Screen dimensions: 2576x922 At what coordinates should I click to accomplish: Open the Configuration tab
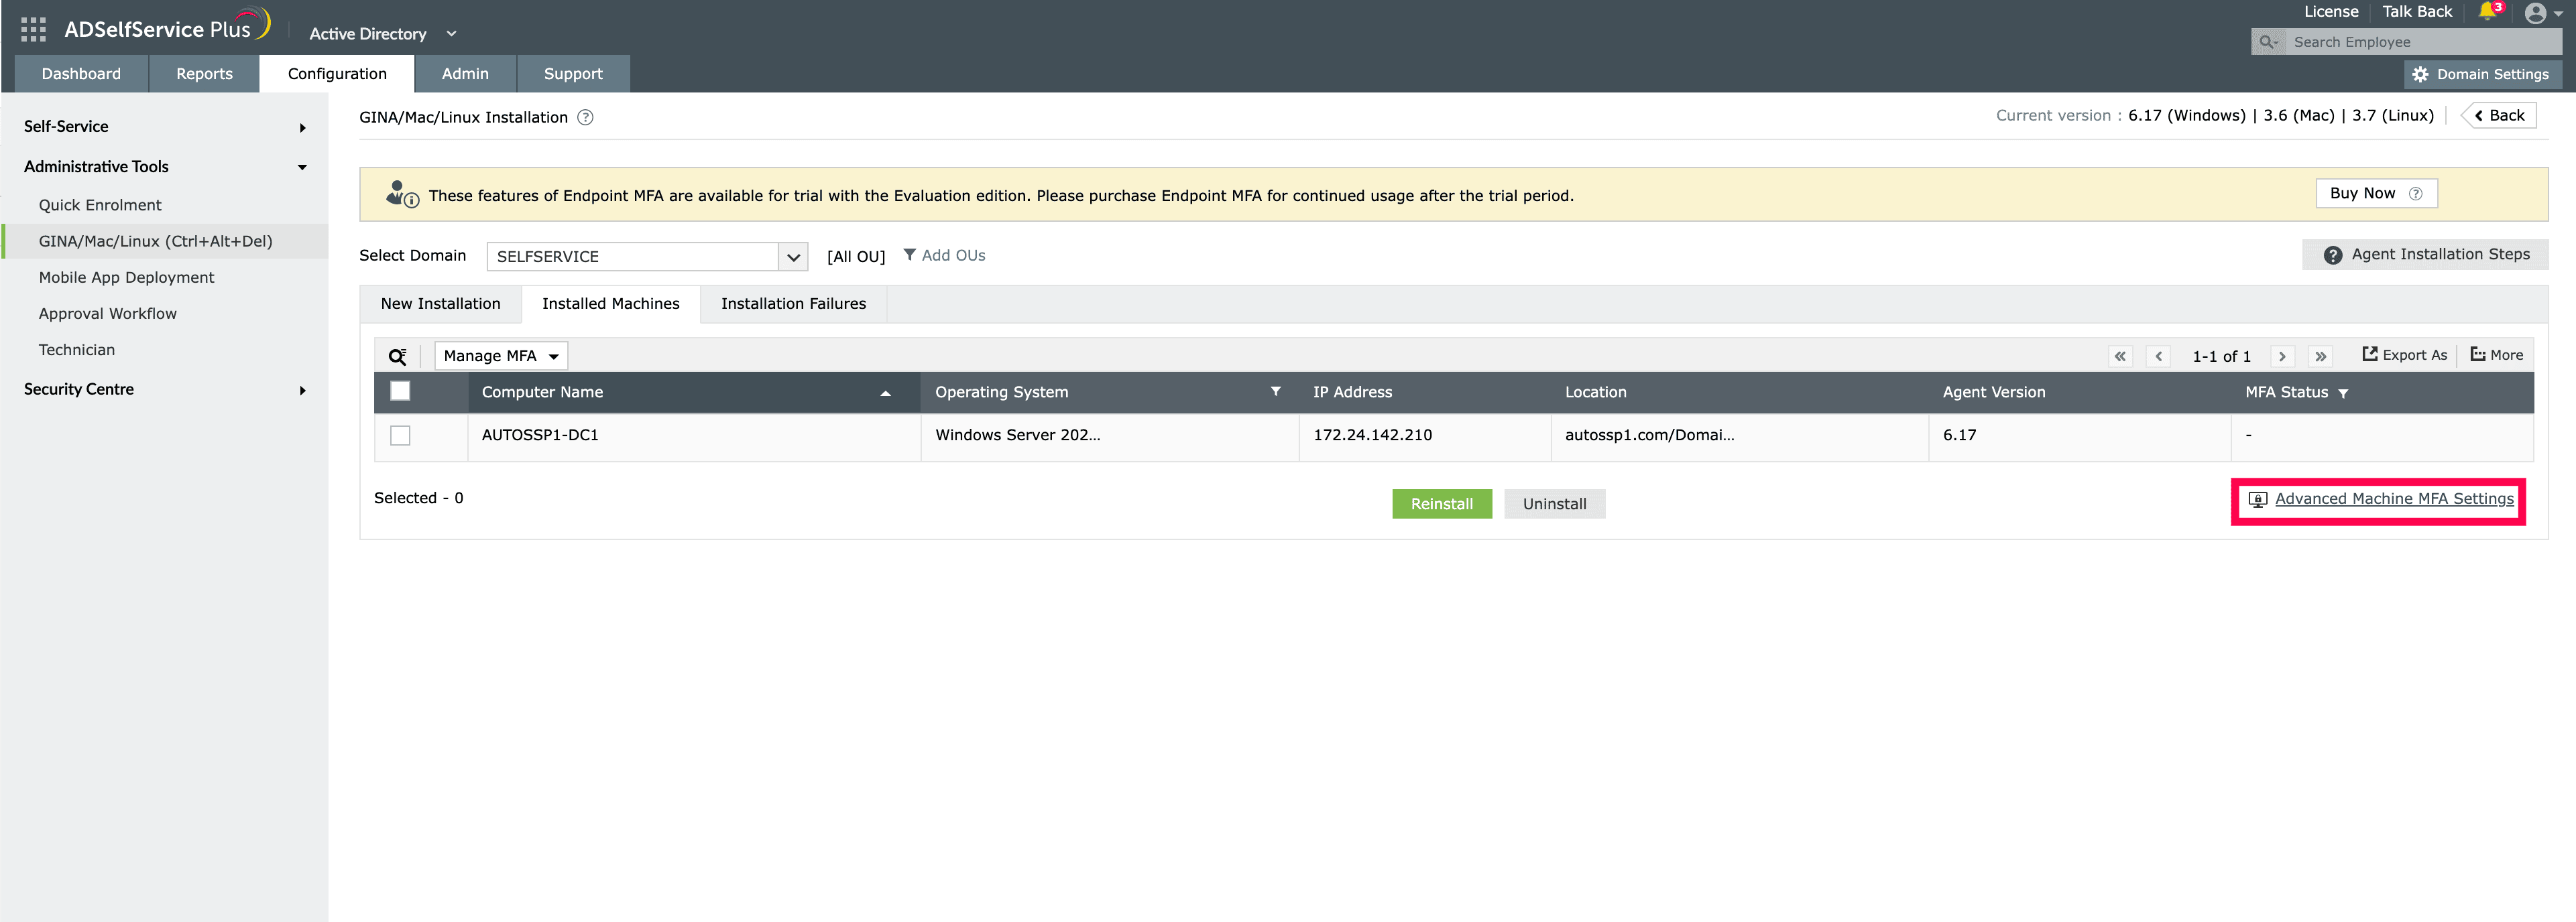point(337,74)
